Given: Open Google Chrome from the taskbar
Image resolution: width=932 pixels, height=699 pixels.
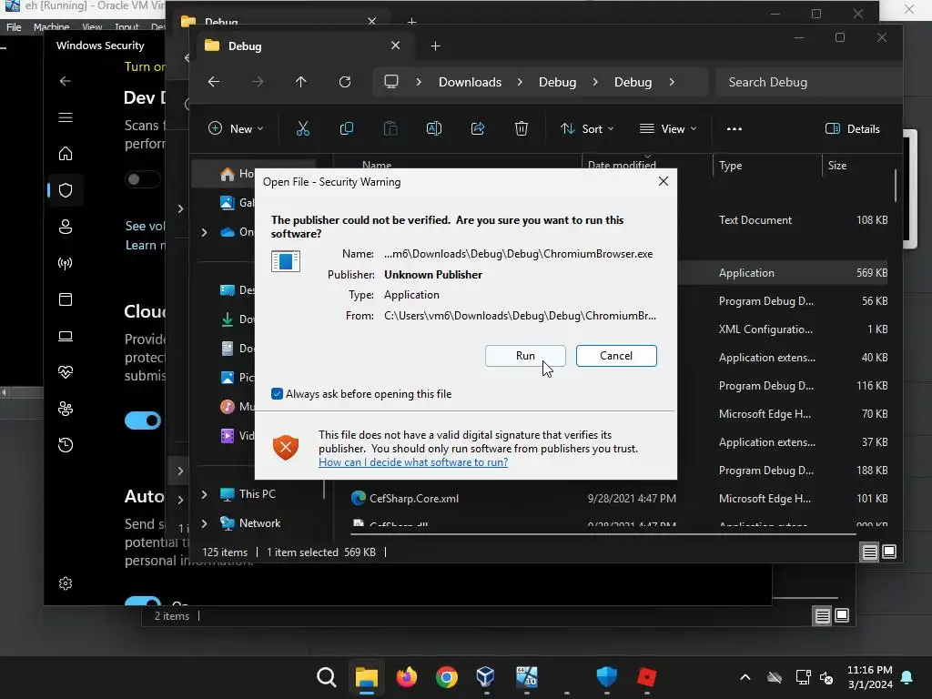Looking at the screenshot, I should click(446, 677).
